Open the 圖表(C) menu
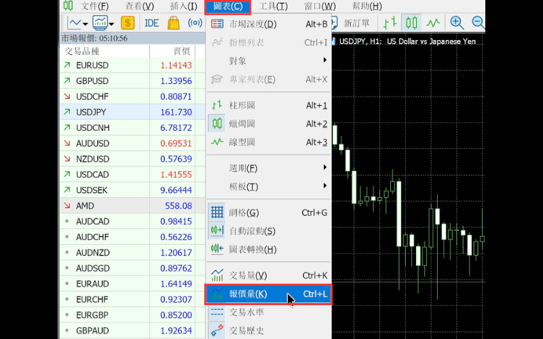The image size is (543, 339). point(227,7)
